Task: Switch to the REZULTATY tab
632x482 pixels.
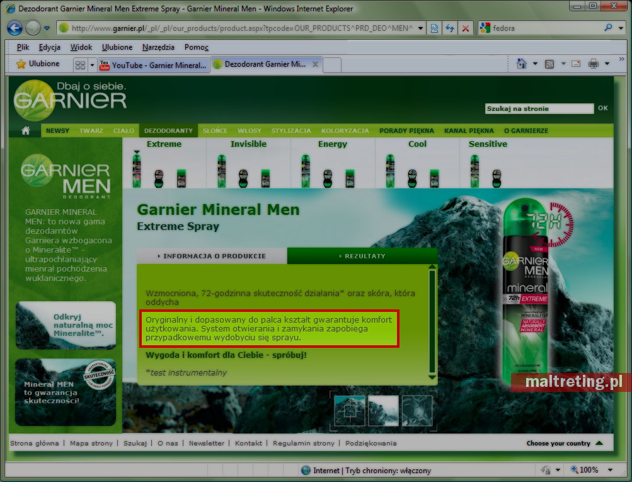Action: point(362,256)
